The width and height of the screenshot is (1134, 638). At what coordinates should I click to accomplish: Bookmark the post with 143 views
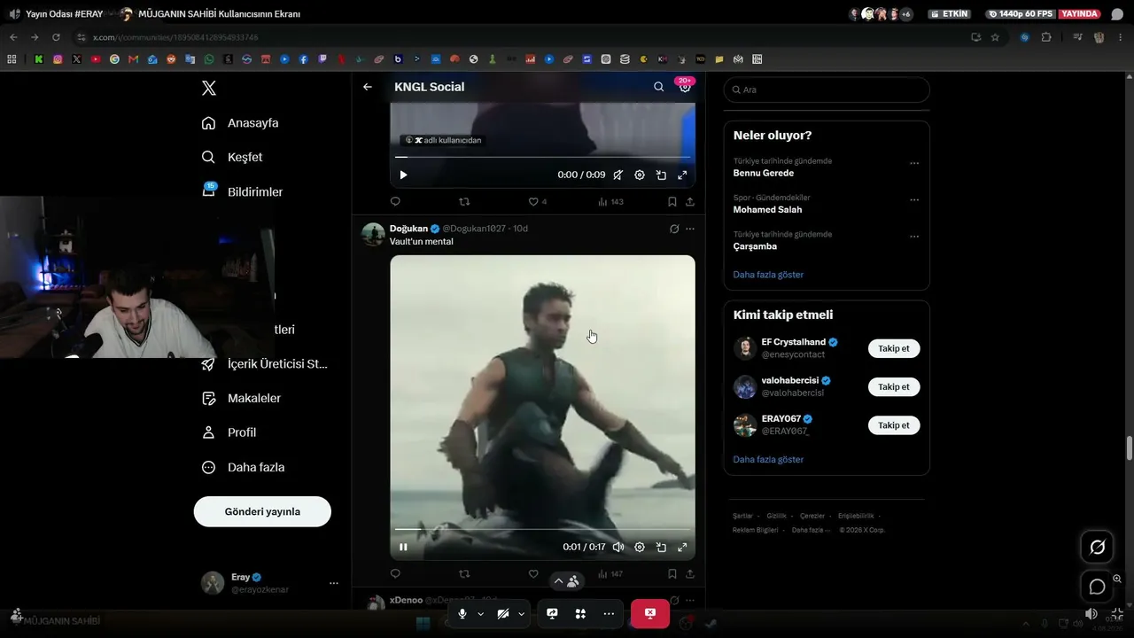coord(672,202)
